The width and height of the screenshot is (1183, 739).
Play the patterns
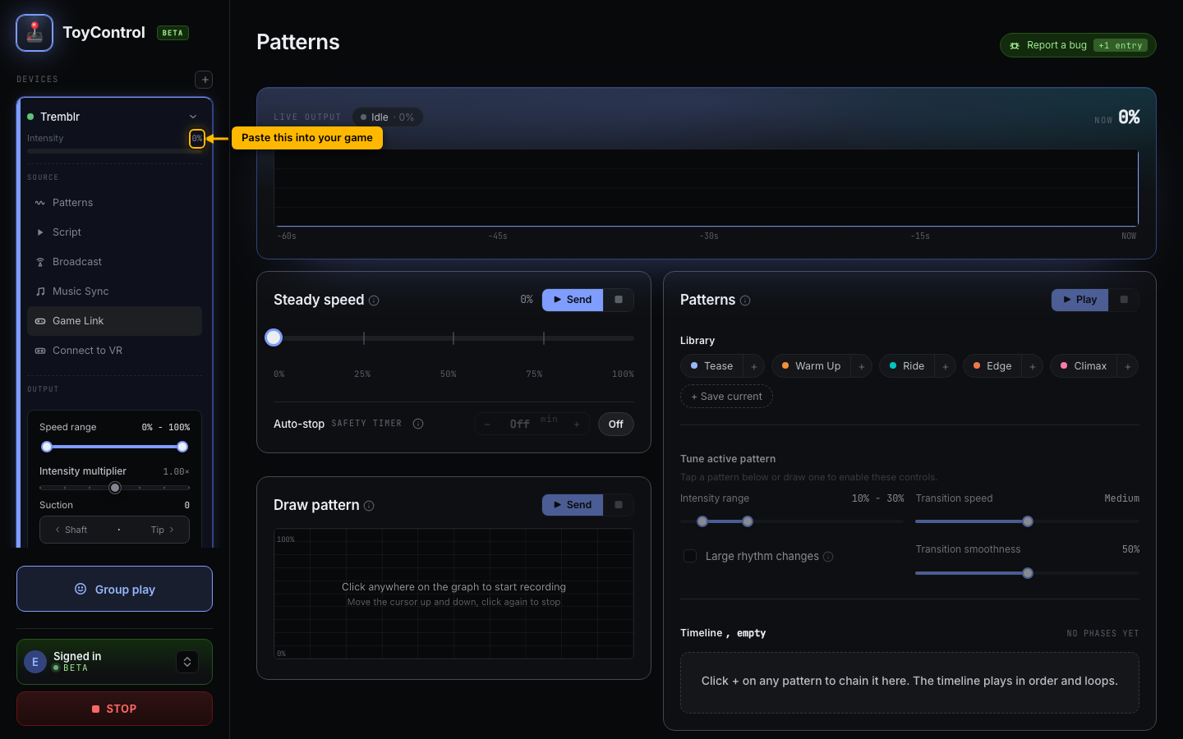(1079, 300)
